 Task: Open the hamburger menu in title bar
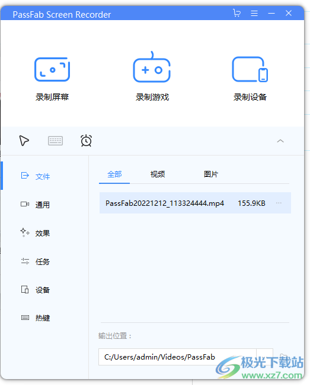pos(254,13)
